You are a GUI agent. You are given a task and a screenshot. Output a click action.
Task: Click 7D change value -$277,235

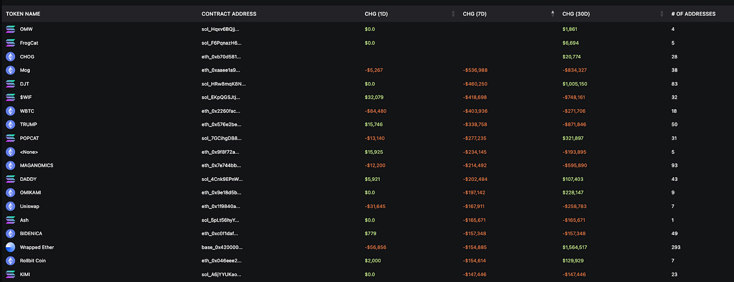tap(475, 138)
